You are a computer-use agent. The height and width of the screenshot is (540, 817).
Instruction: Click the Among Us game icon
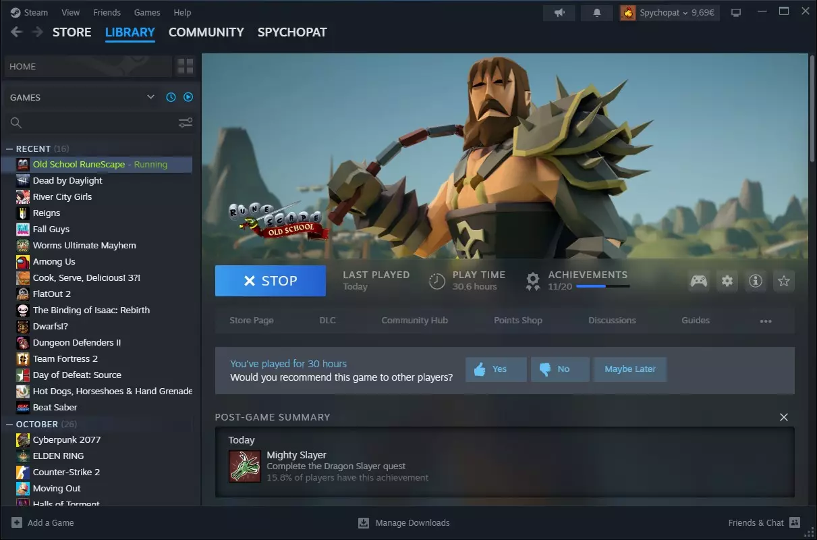23,262
